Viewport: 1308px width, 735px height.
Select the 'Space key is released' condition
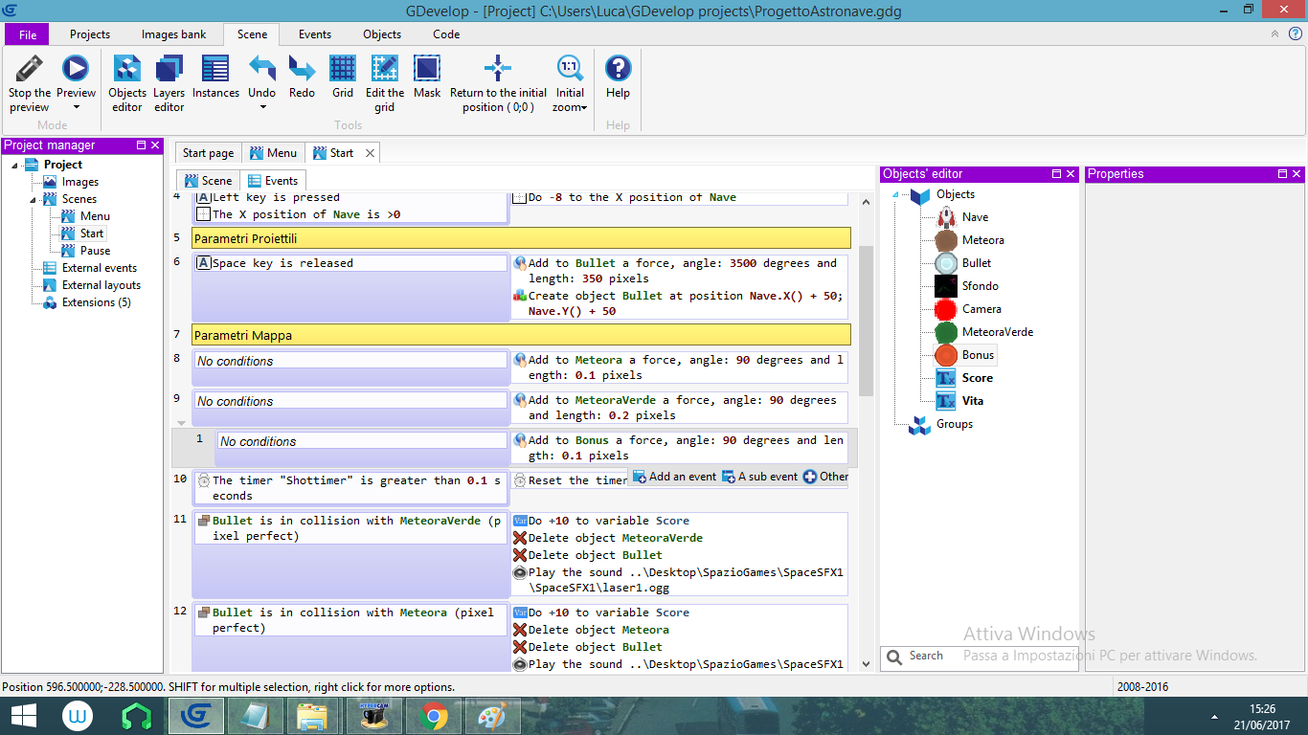click(x=351, y=263)
